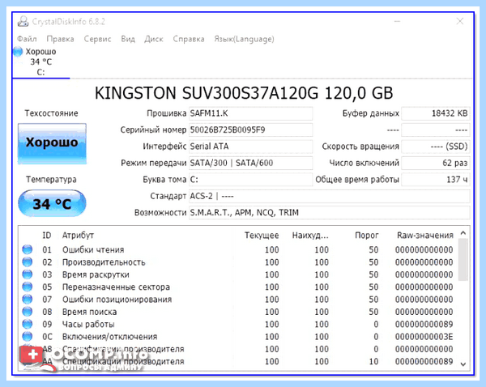486x387 pixels.
Task: Minimize the CrystalDiskInfo window
Action: 397,21
